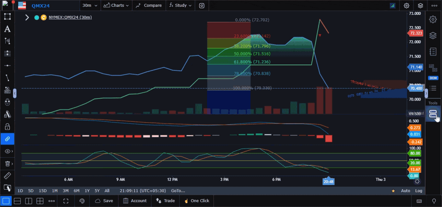Switch to the 1Y timeframe
442x207 pixels.
87,191
